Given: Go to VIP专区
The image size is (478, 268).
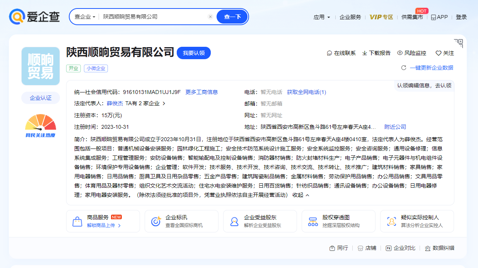Looking at the screenshot, I should coord(381,17).
